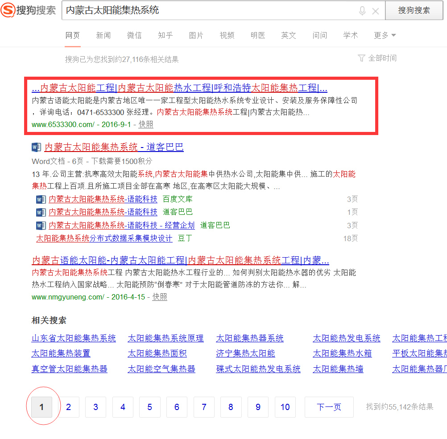Screen dimensions: 447x439
Task: Expand the 更多 menu
Action: 381,35
